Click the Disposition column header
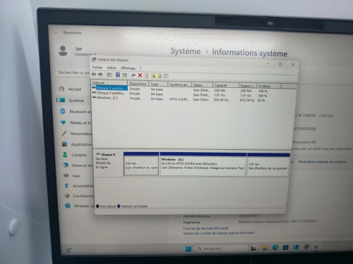 (x=138, y=84)
